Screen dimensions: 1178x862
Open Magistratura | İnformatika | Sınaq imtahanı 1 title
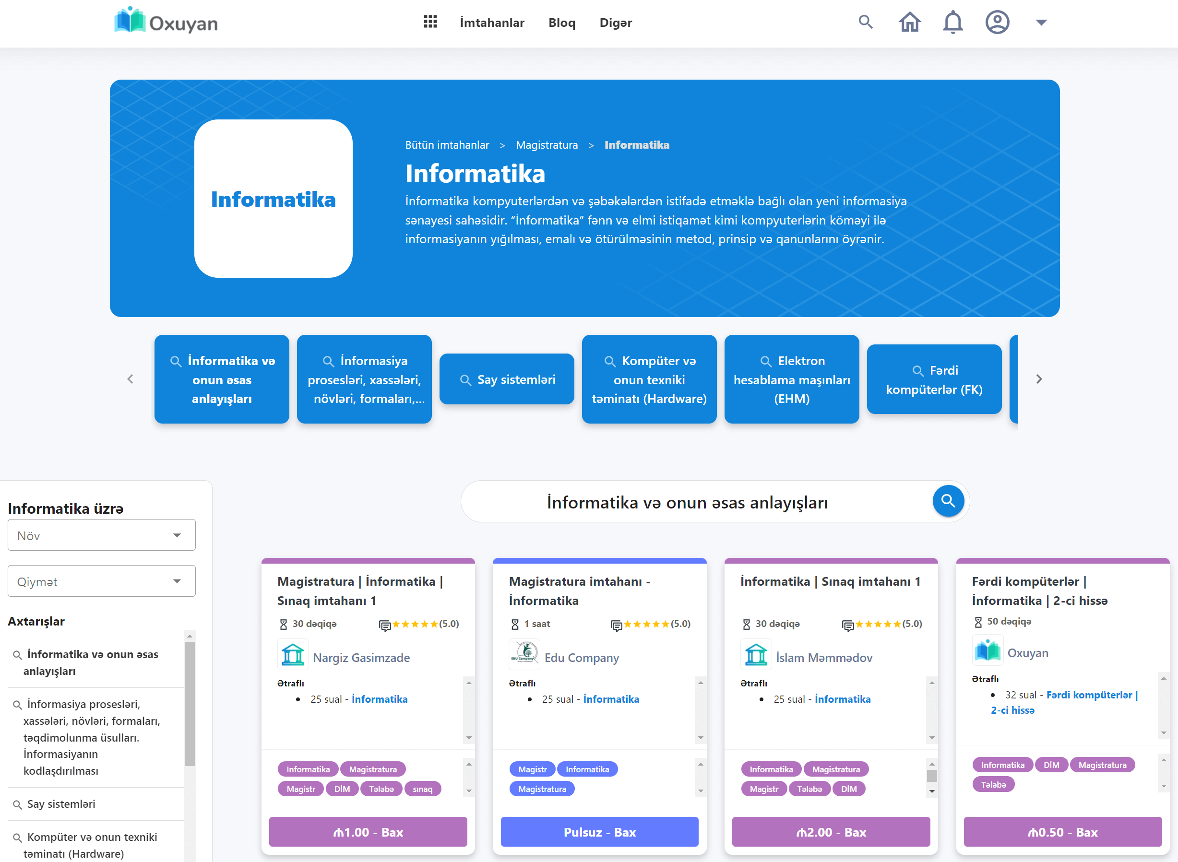[360, 590]
